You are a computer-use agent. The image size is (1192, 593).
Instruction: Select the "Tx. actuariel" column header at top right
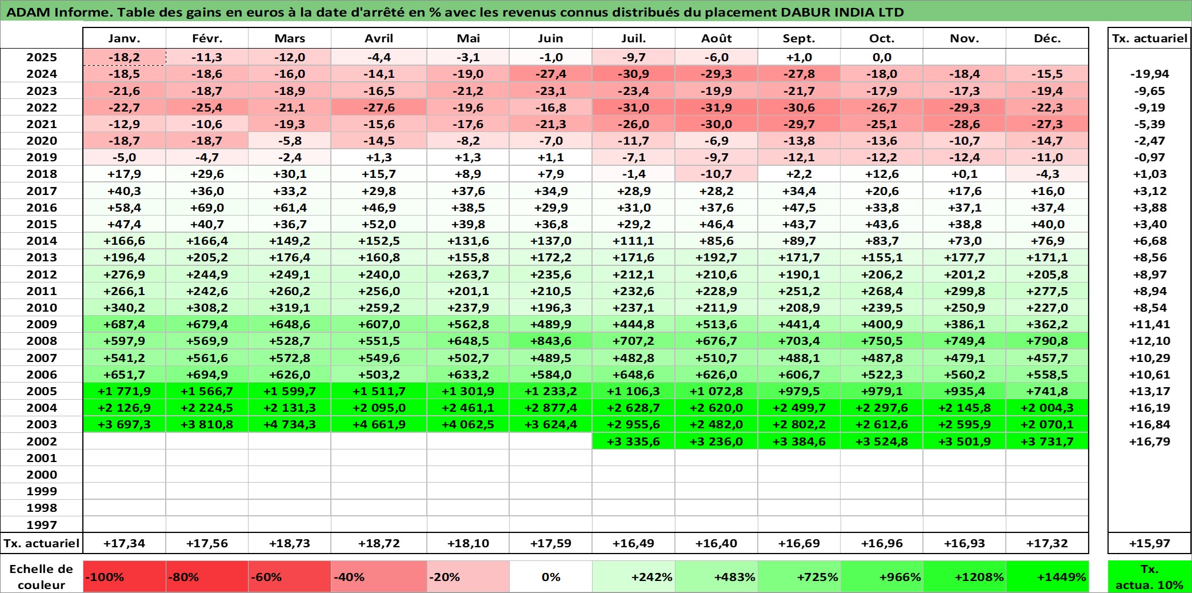coord(1150,38)
